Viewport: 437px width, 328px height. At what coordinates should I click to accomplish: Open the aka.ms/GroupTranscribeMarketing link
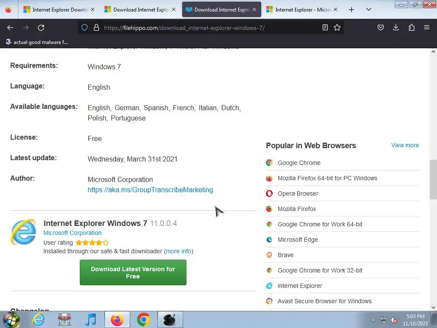(150, 190)
